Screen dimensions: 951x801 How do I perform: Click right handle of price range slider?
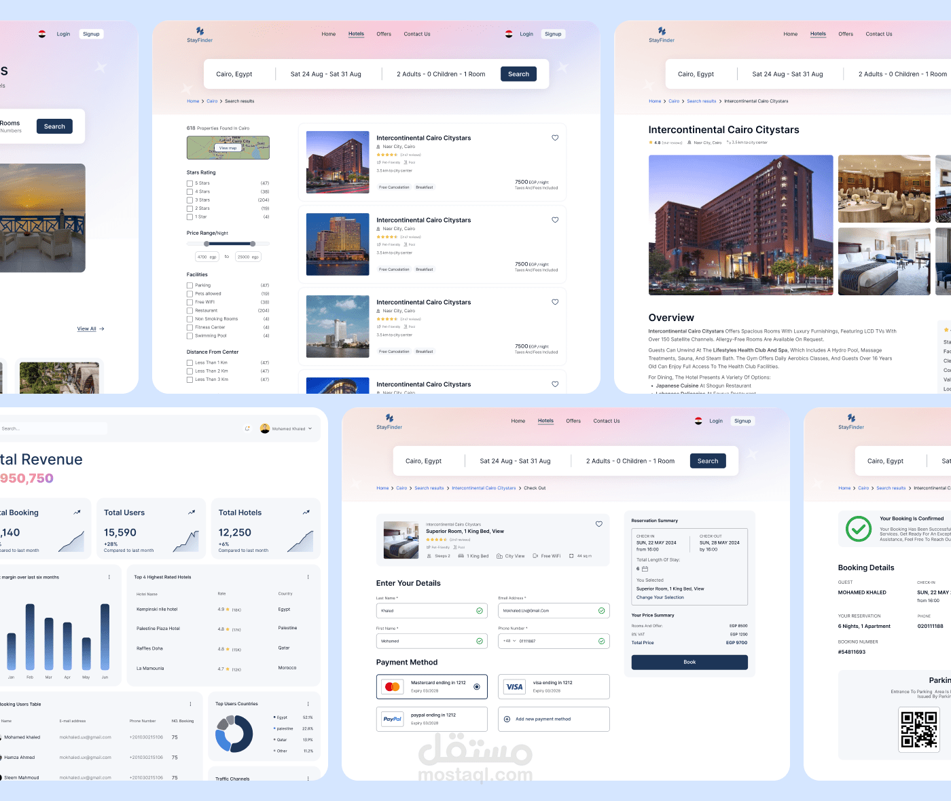click(x=253, y=244)
